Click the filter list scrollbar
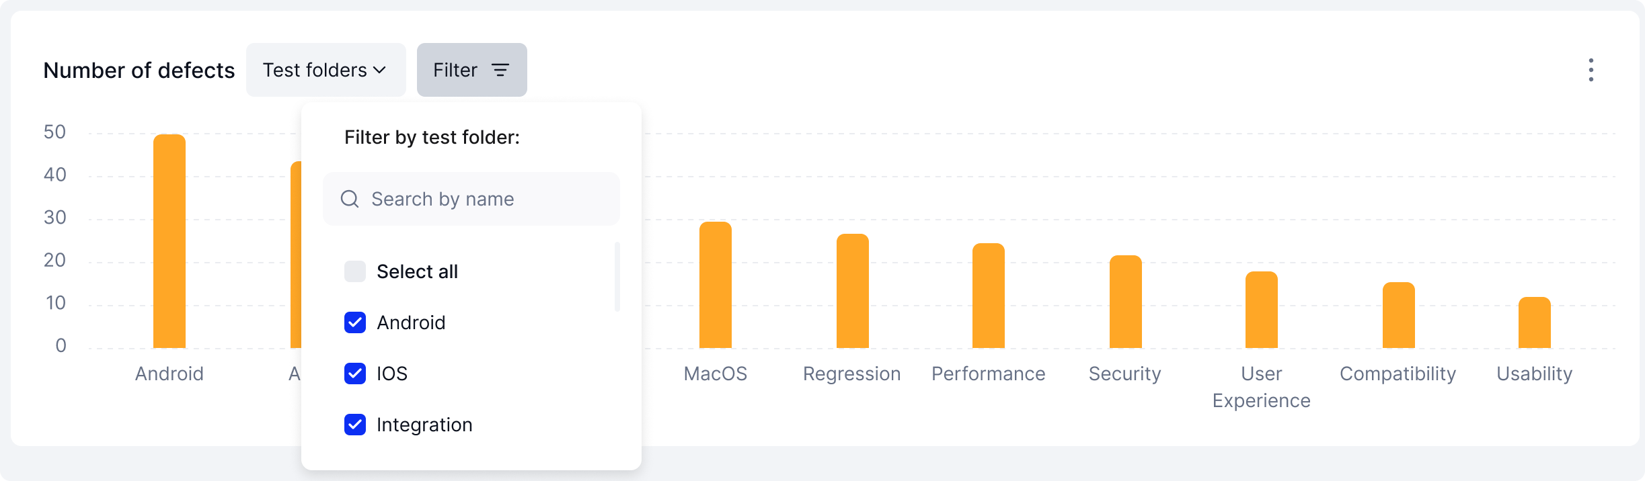Screen dimensions: 1645x481 (617, 277)
